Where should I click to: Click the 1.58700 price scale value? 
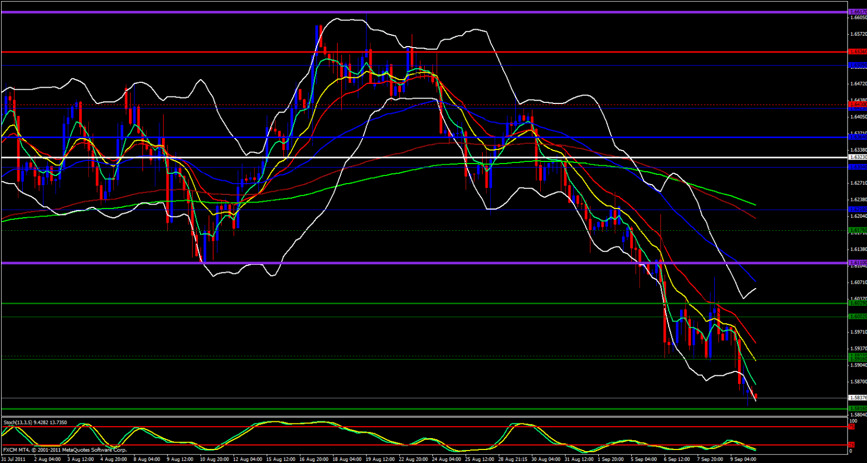pos(858,382)
